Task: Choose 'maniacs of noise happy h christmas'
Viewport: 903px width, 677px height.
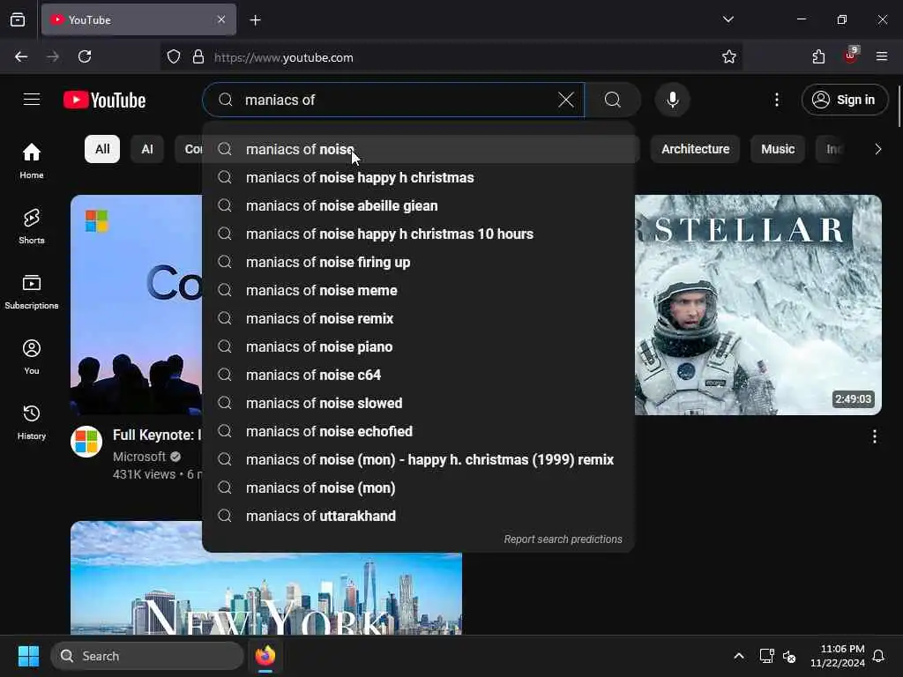Action: (419, 177)
